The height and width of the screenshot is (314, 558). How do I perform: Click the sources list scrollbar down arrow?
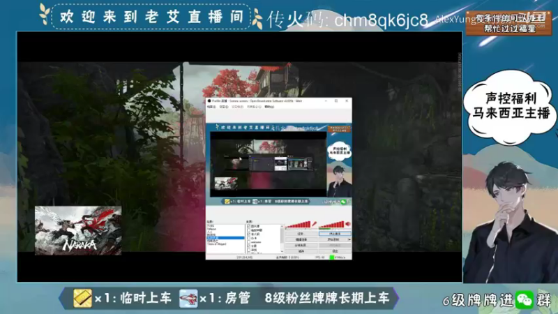pos(282,251)
